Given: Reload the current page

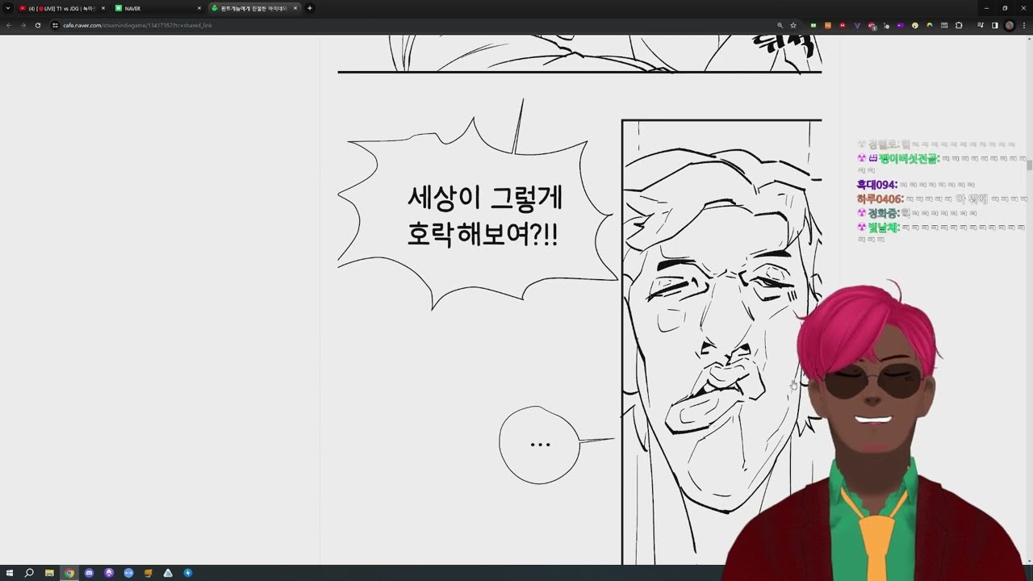Looking at the screenshot, I should [x=37, y=25].
